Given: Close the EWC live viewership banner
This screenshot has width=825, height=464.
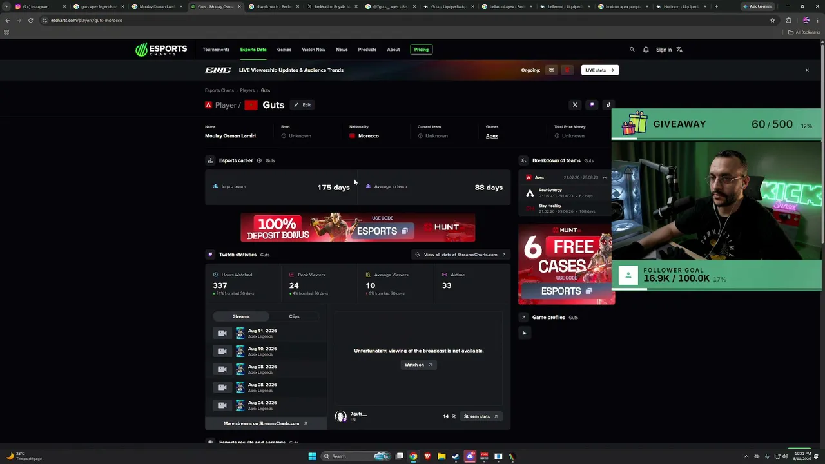Looking at the screenshot, I should (807, 70).
